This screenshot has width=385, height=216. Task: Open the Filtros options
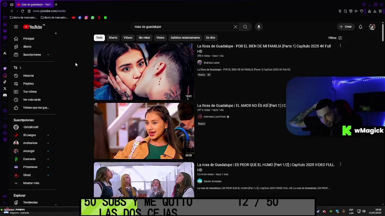coord(335,38)
